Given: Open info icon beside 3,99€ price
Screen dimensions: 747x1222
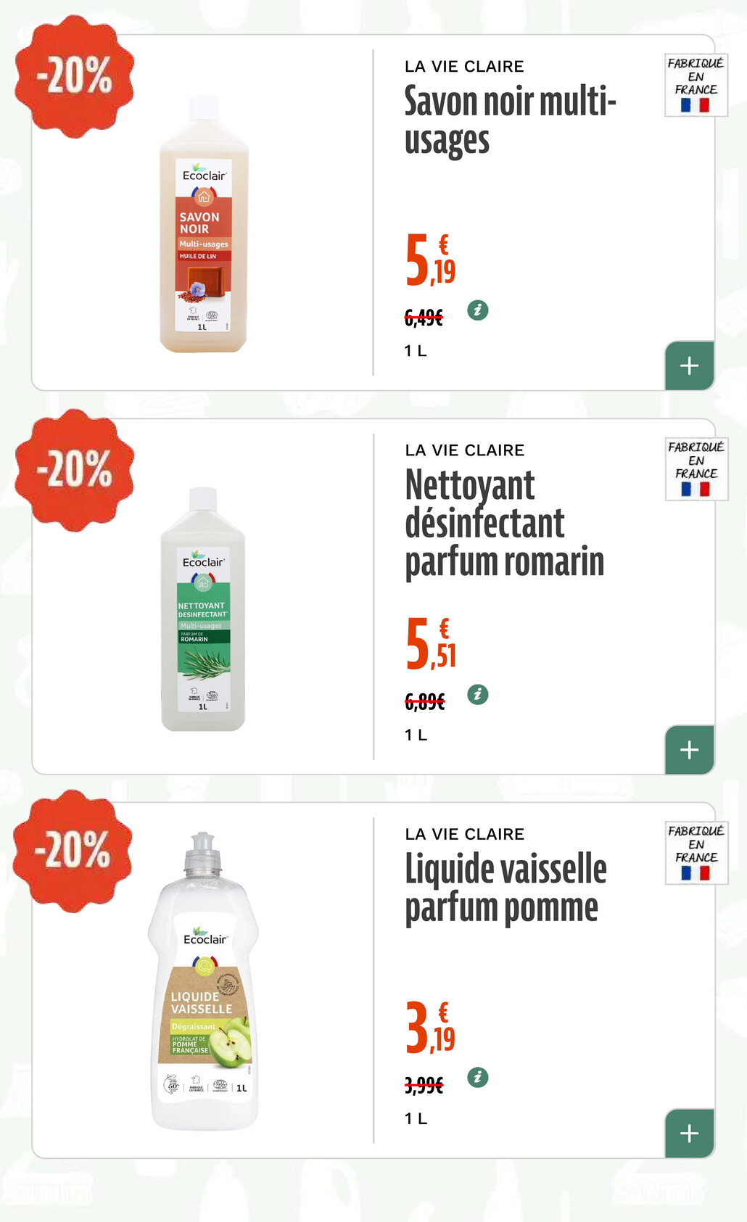Looking at the screenshot, I should pos(477,1078).
